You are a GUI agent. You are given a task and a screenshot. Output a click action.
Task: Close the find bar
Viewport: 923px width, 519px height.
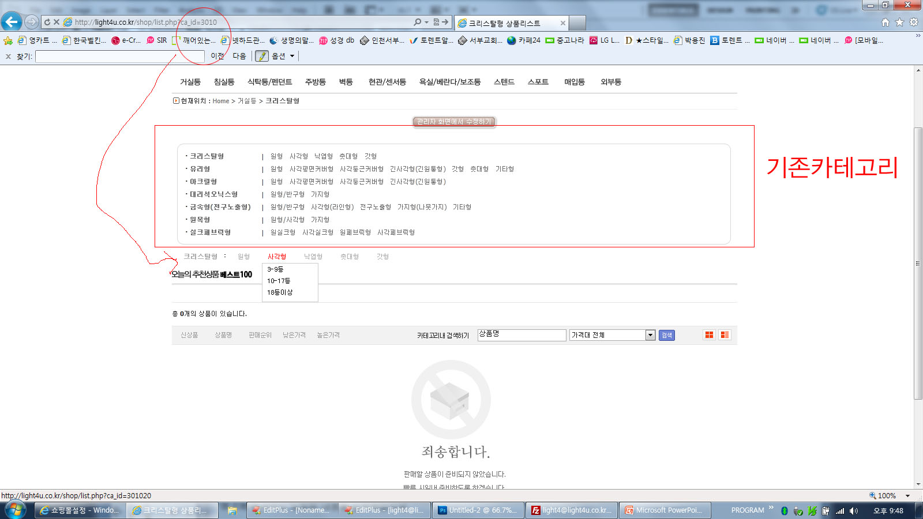[8, 57]
